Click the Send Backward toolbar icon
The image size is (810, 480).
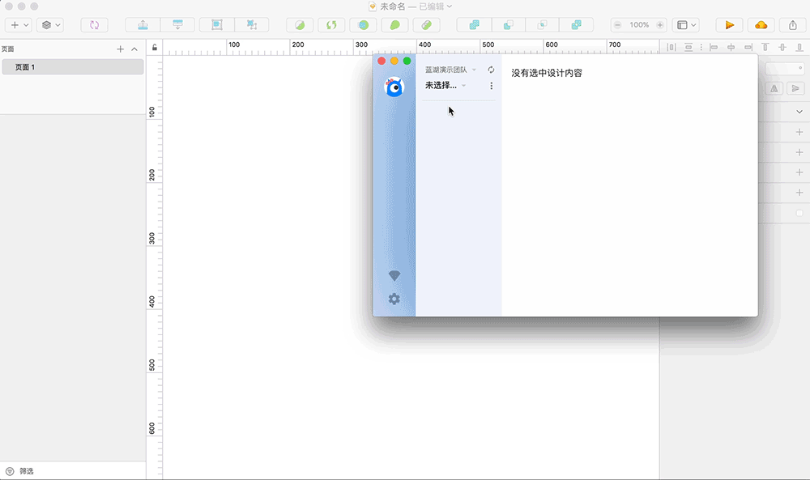point(177,25)
